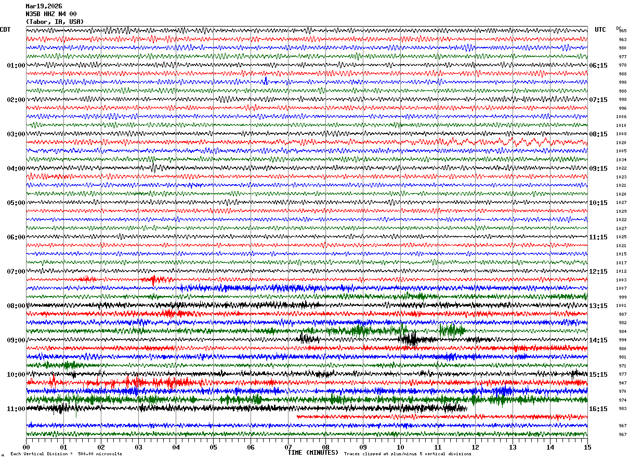Click the DC offset value '1003'

(621, 280)
